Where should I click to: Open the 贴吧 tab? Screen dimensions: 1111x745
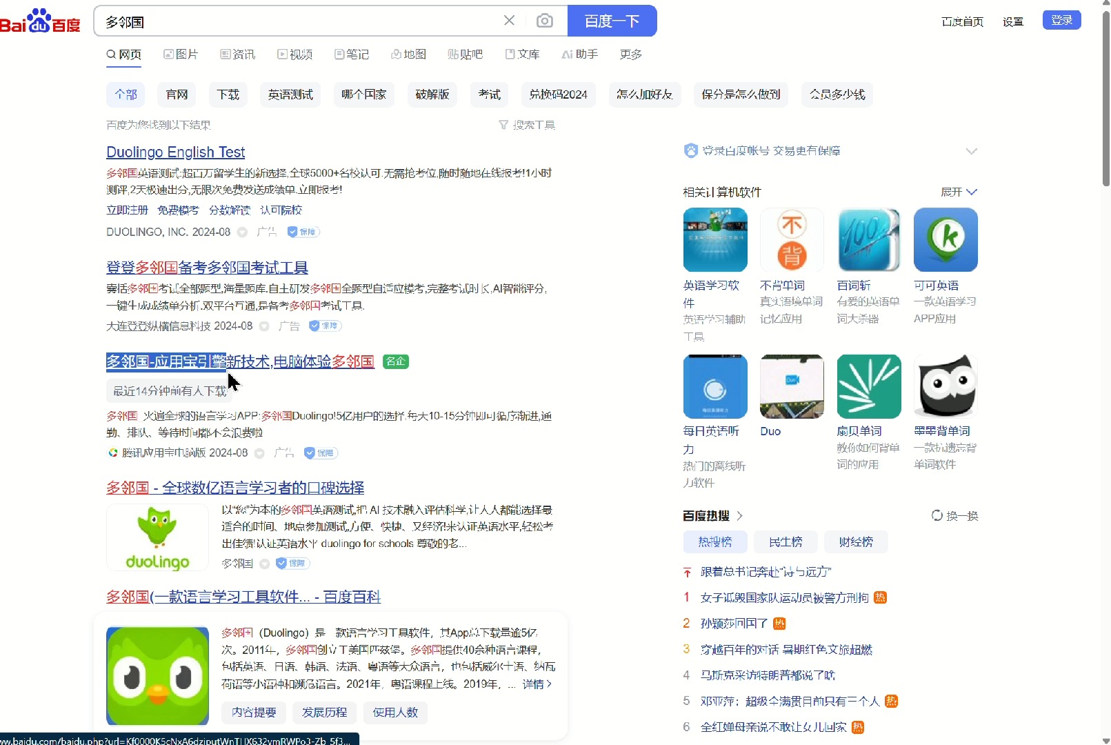click(x=466, y=54)
